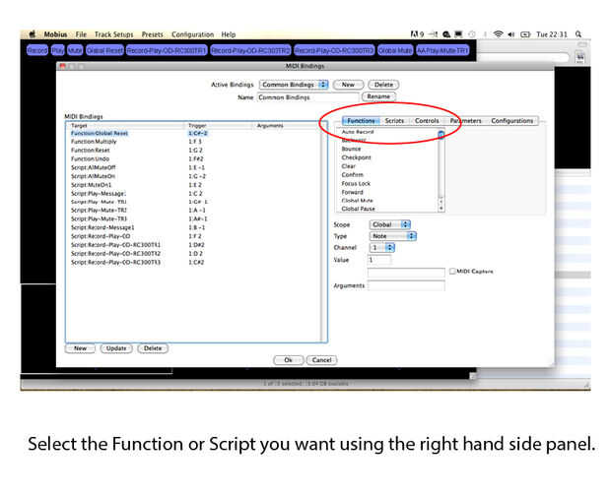Open the Wi-Fi status menu

(x=498, y=34)
